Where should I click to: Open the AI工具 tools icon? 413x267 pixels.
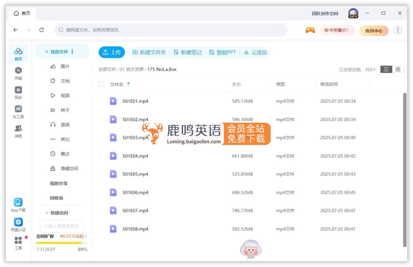click(x=18, y=111)
